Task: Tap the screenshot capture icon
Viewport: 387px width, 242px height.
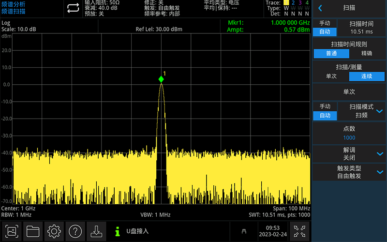Action: [x=12, y=231]
